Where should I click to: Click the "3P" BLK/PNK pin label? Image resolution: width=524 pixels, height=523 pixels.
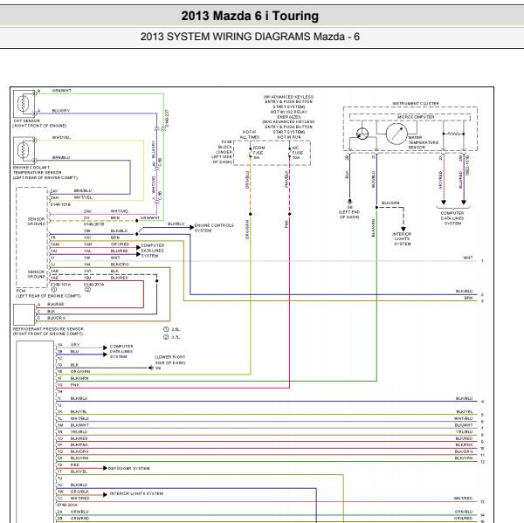[59, 444]
